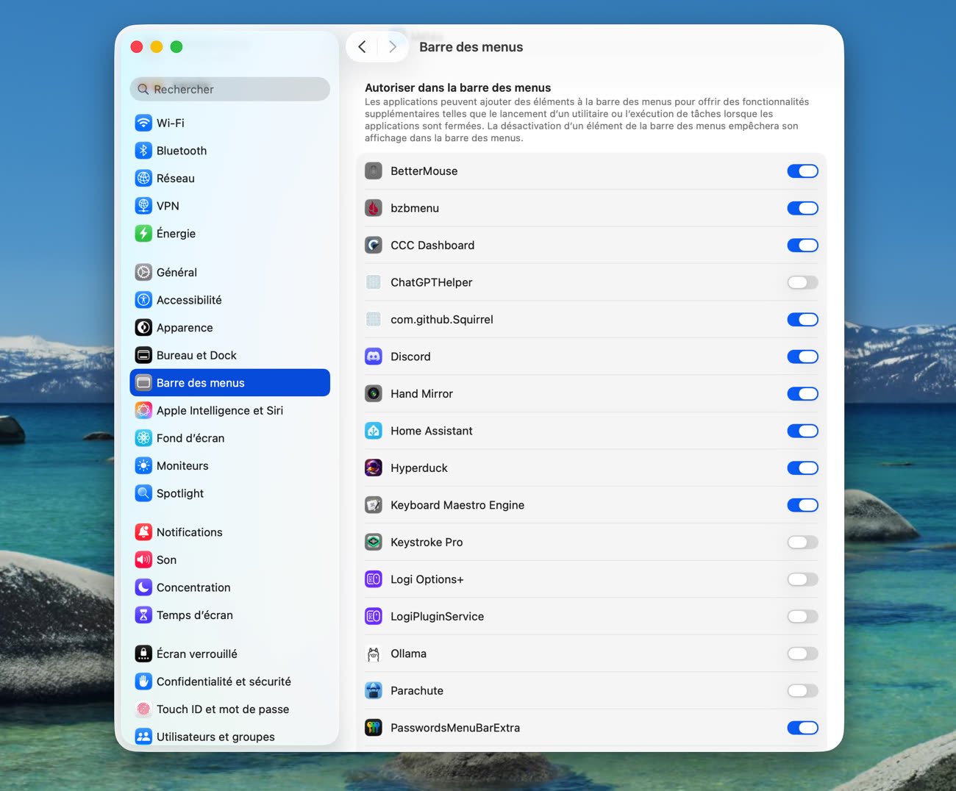Click the Rechercher search field
Viewport: 956px width, 791px height.
[x=230, y=89]
